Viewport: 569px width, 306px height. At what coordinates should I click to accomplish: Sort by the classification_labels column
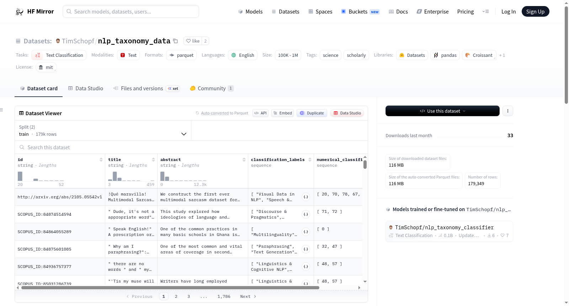tap(310, 160)
